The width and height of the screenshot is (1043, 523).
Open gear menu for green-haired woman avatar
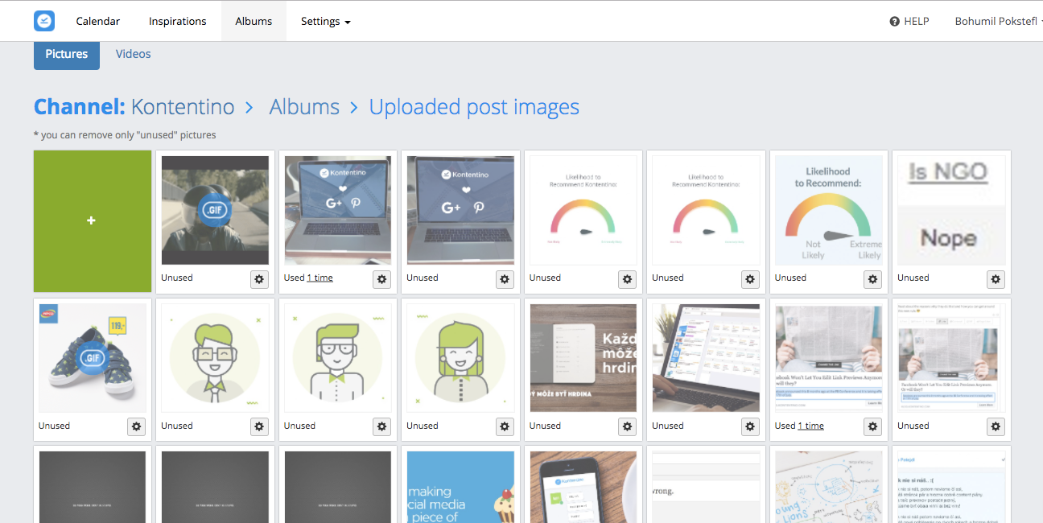point(505,426)
